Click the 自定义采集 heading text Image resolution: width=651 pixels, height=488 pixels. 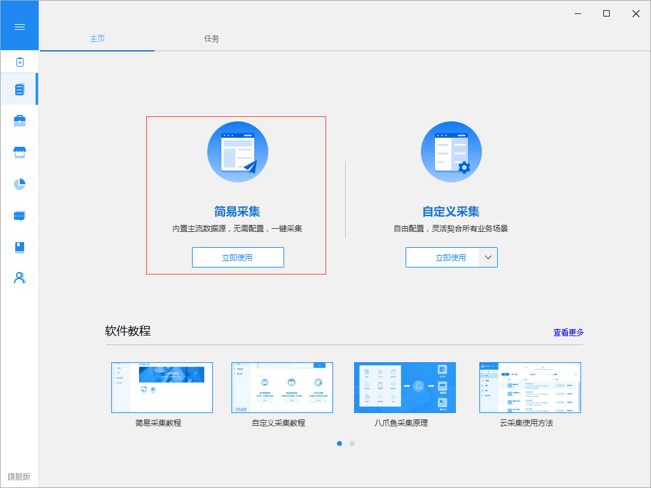pyautogui.click(x=451, y=212)
